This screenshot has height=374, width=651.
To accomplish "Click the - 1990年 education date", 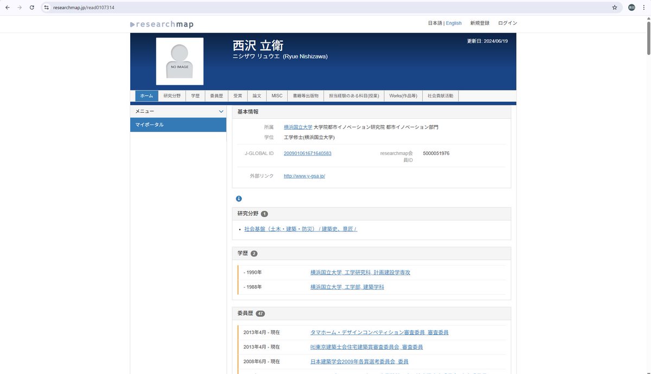I will (253, 273).
